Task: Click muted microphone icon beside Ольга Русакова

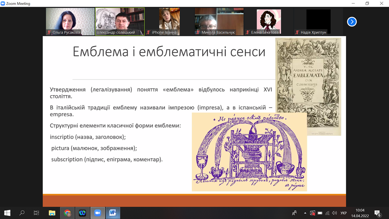Action: [x=49, y=32]
